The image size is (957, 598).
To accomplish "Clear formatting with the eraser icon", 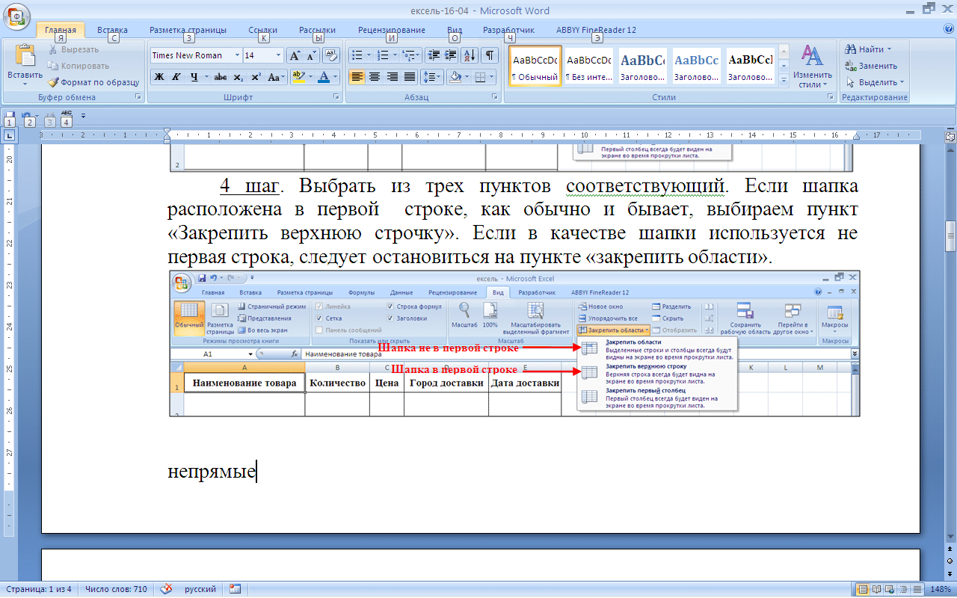I will tap(331, 55).
